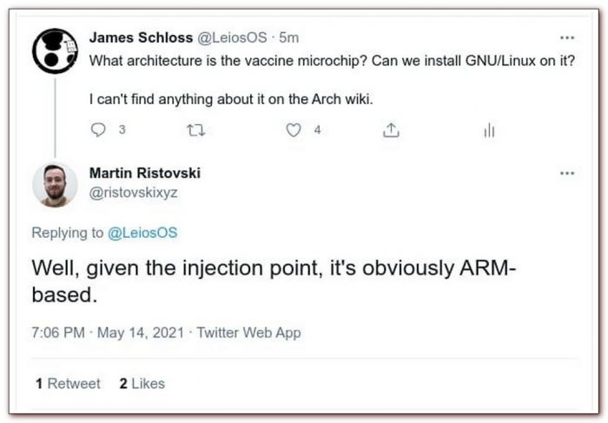Image resolution: width=608 pixels, height=423 pixels.
Task: Click the Martin Ristovski display name
Action: point(144,173)
